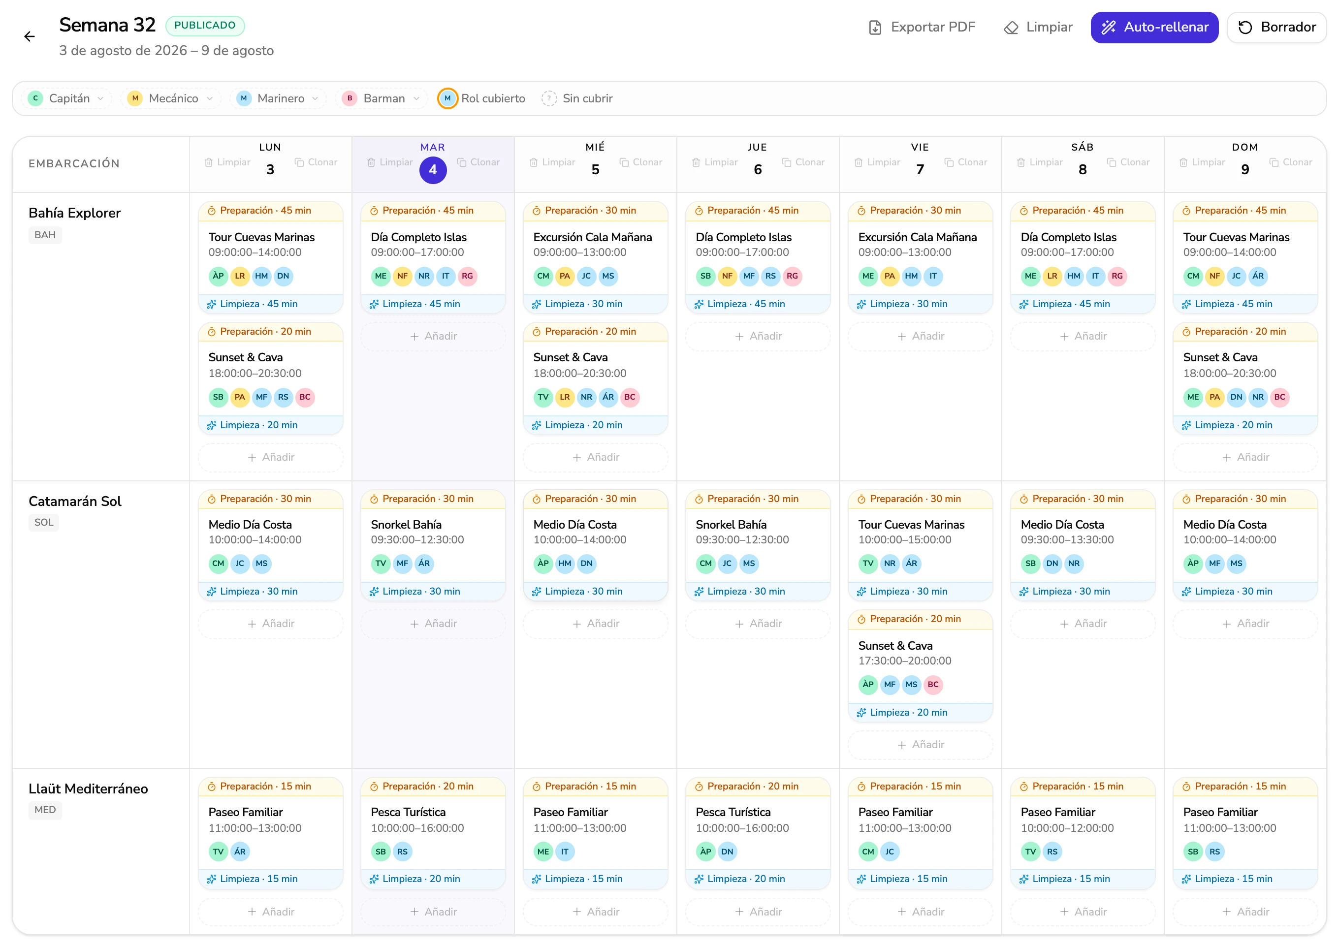Go back using the arrow icon
This screenshot has height=947, width=1339.
[x=29, y=37]
